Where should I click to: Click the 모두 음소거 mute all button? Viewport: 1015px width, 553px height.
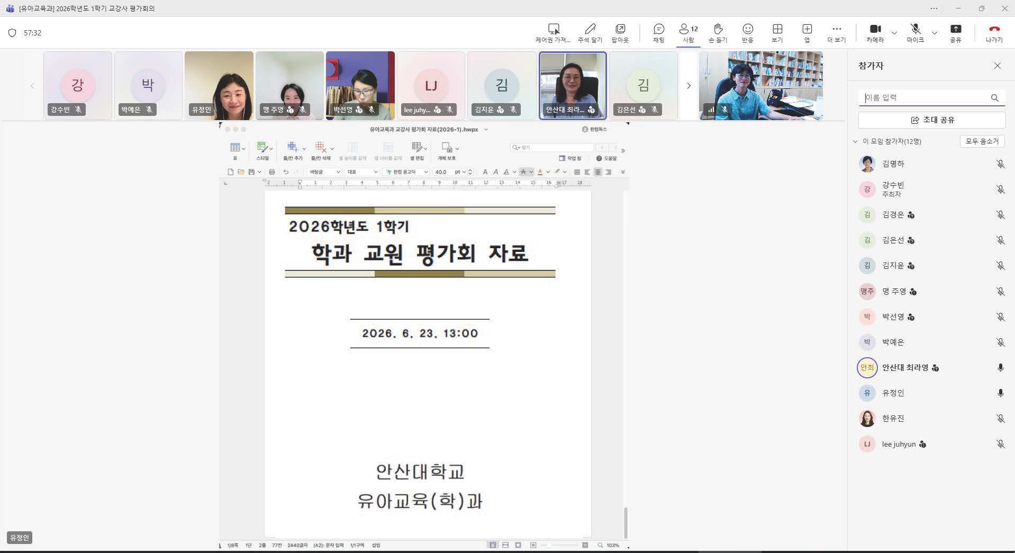click(x=982, y=141)
